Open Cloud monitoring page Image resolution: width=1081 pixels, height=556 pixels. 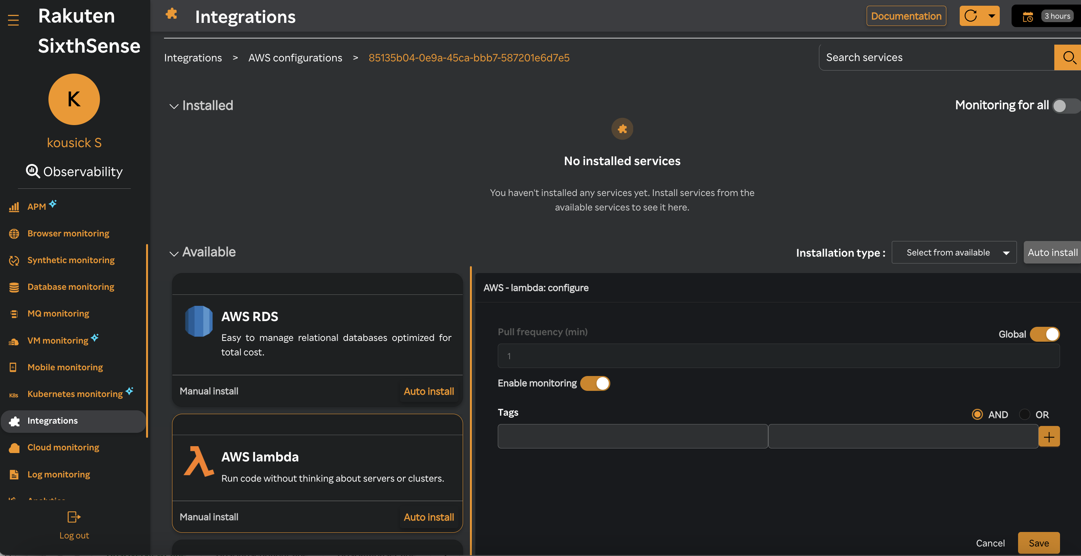pyautogui.click(x=63, y=447)
